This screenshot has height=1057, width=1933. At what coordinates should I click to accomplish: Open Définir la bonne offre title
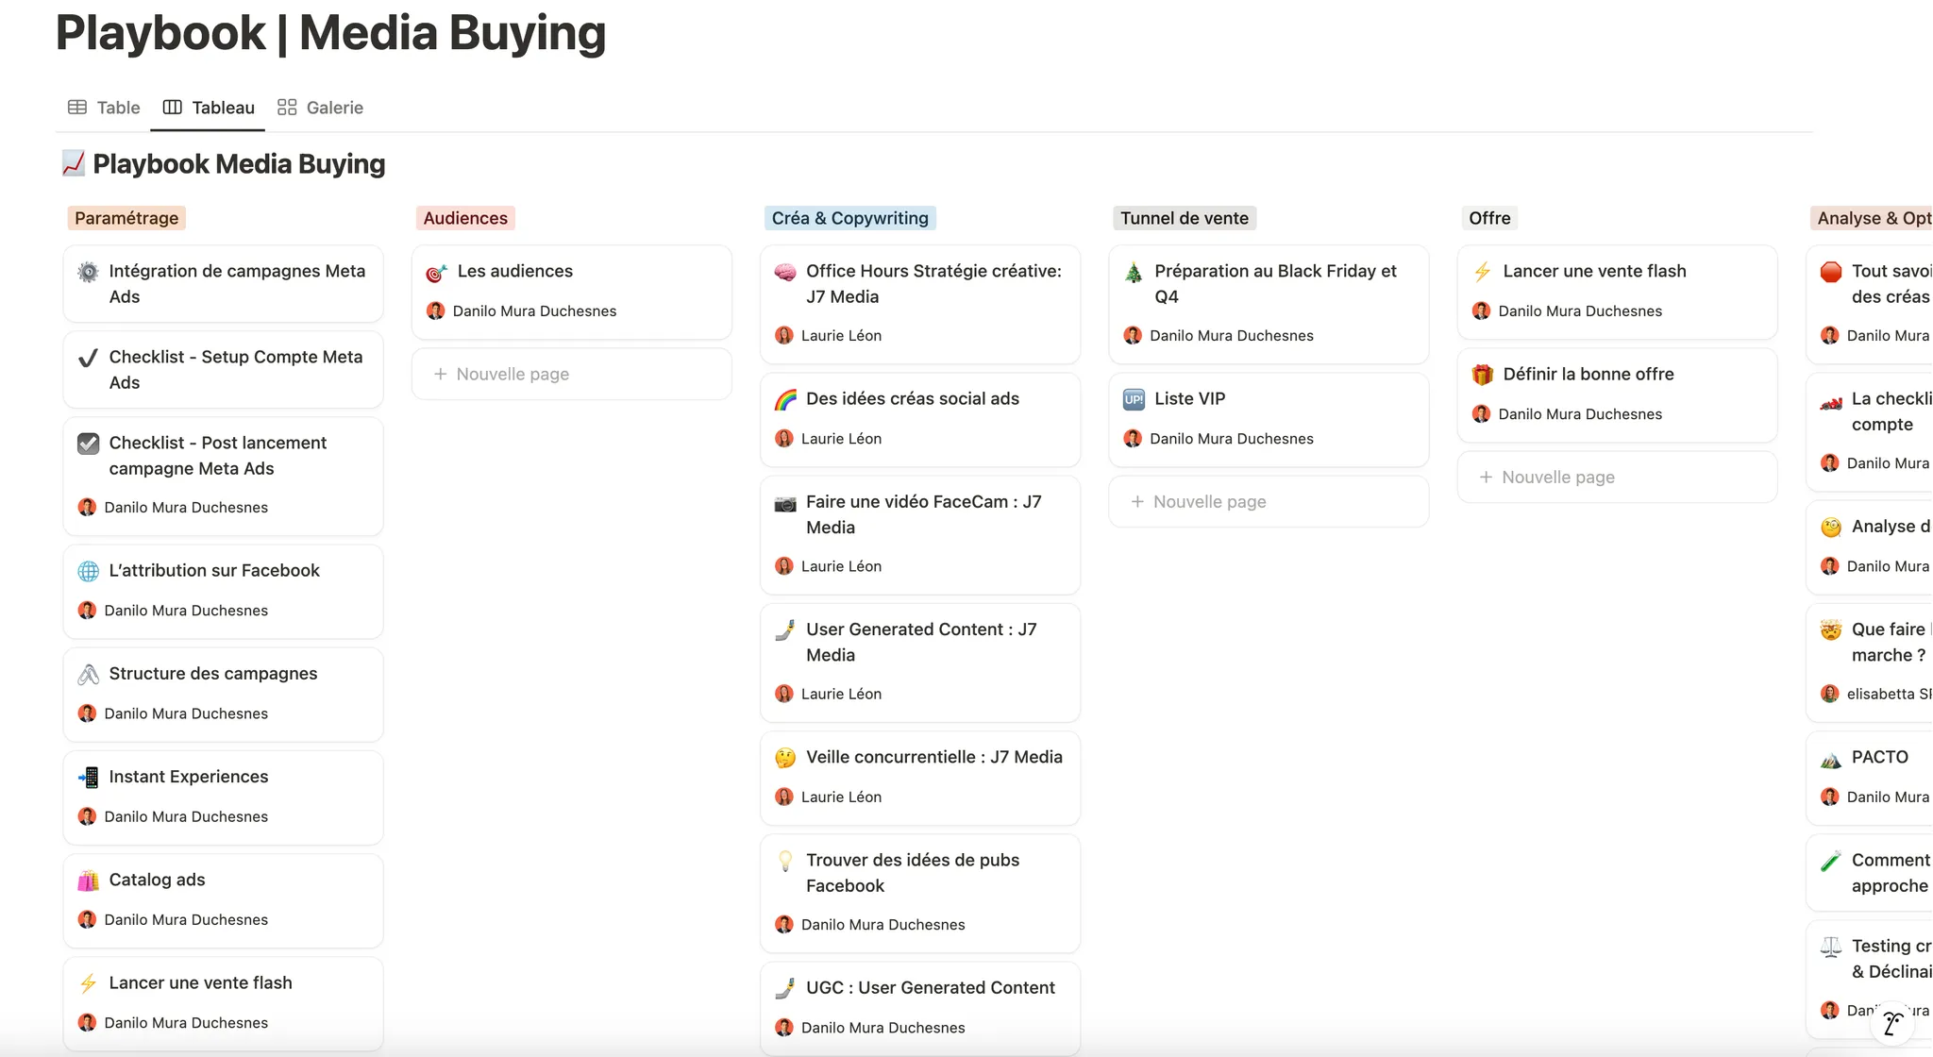(1588, 374)
